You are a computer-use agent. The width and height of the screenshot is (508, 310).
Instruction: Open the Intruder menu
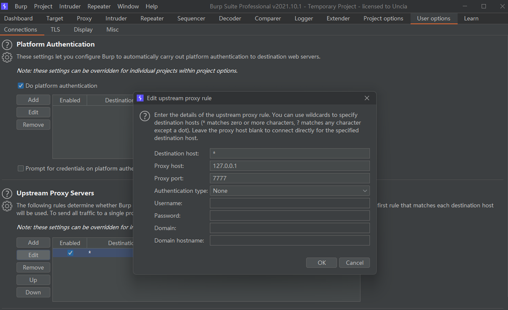tap(70, 6)
